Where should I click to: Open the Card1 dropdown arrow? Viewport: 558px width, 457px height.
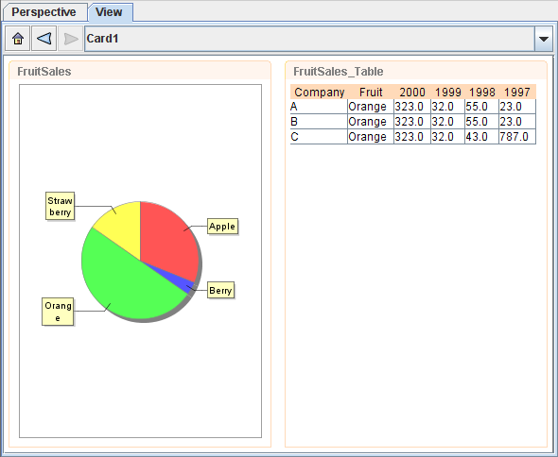(x=544, y=39)
